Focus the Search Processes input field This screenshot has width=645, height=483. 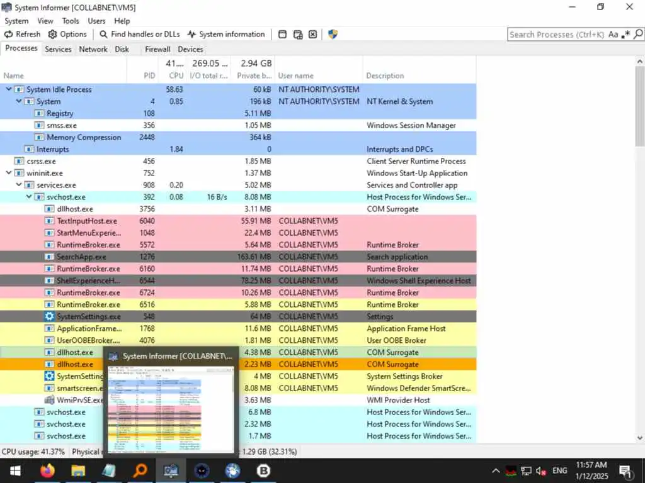[x=557, y=35]
